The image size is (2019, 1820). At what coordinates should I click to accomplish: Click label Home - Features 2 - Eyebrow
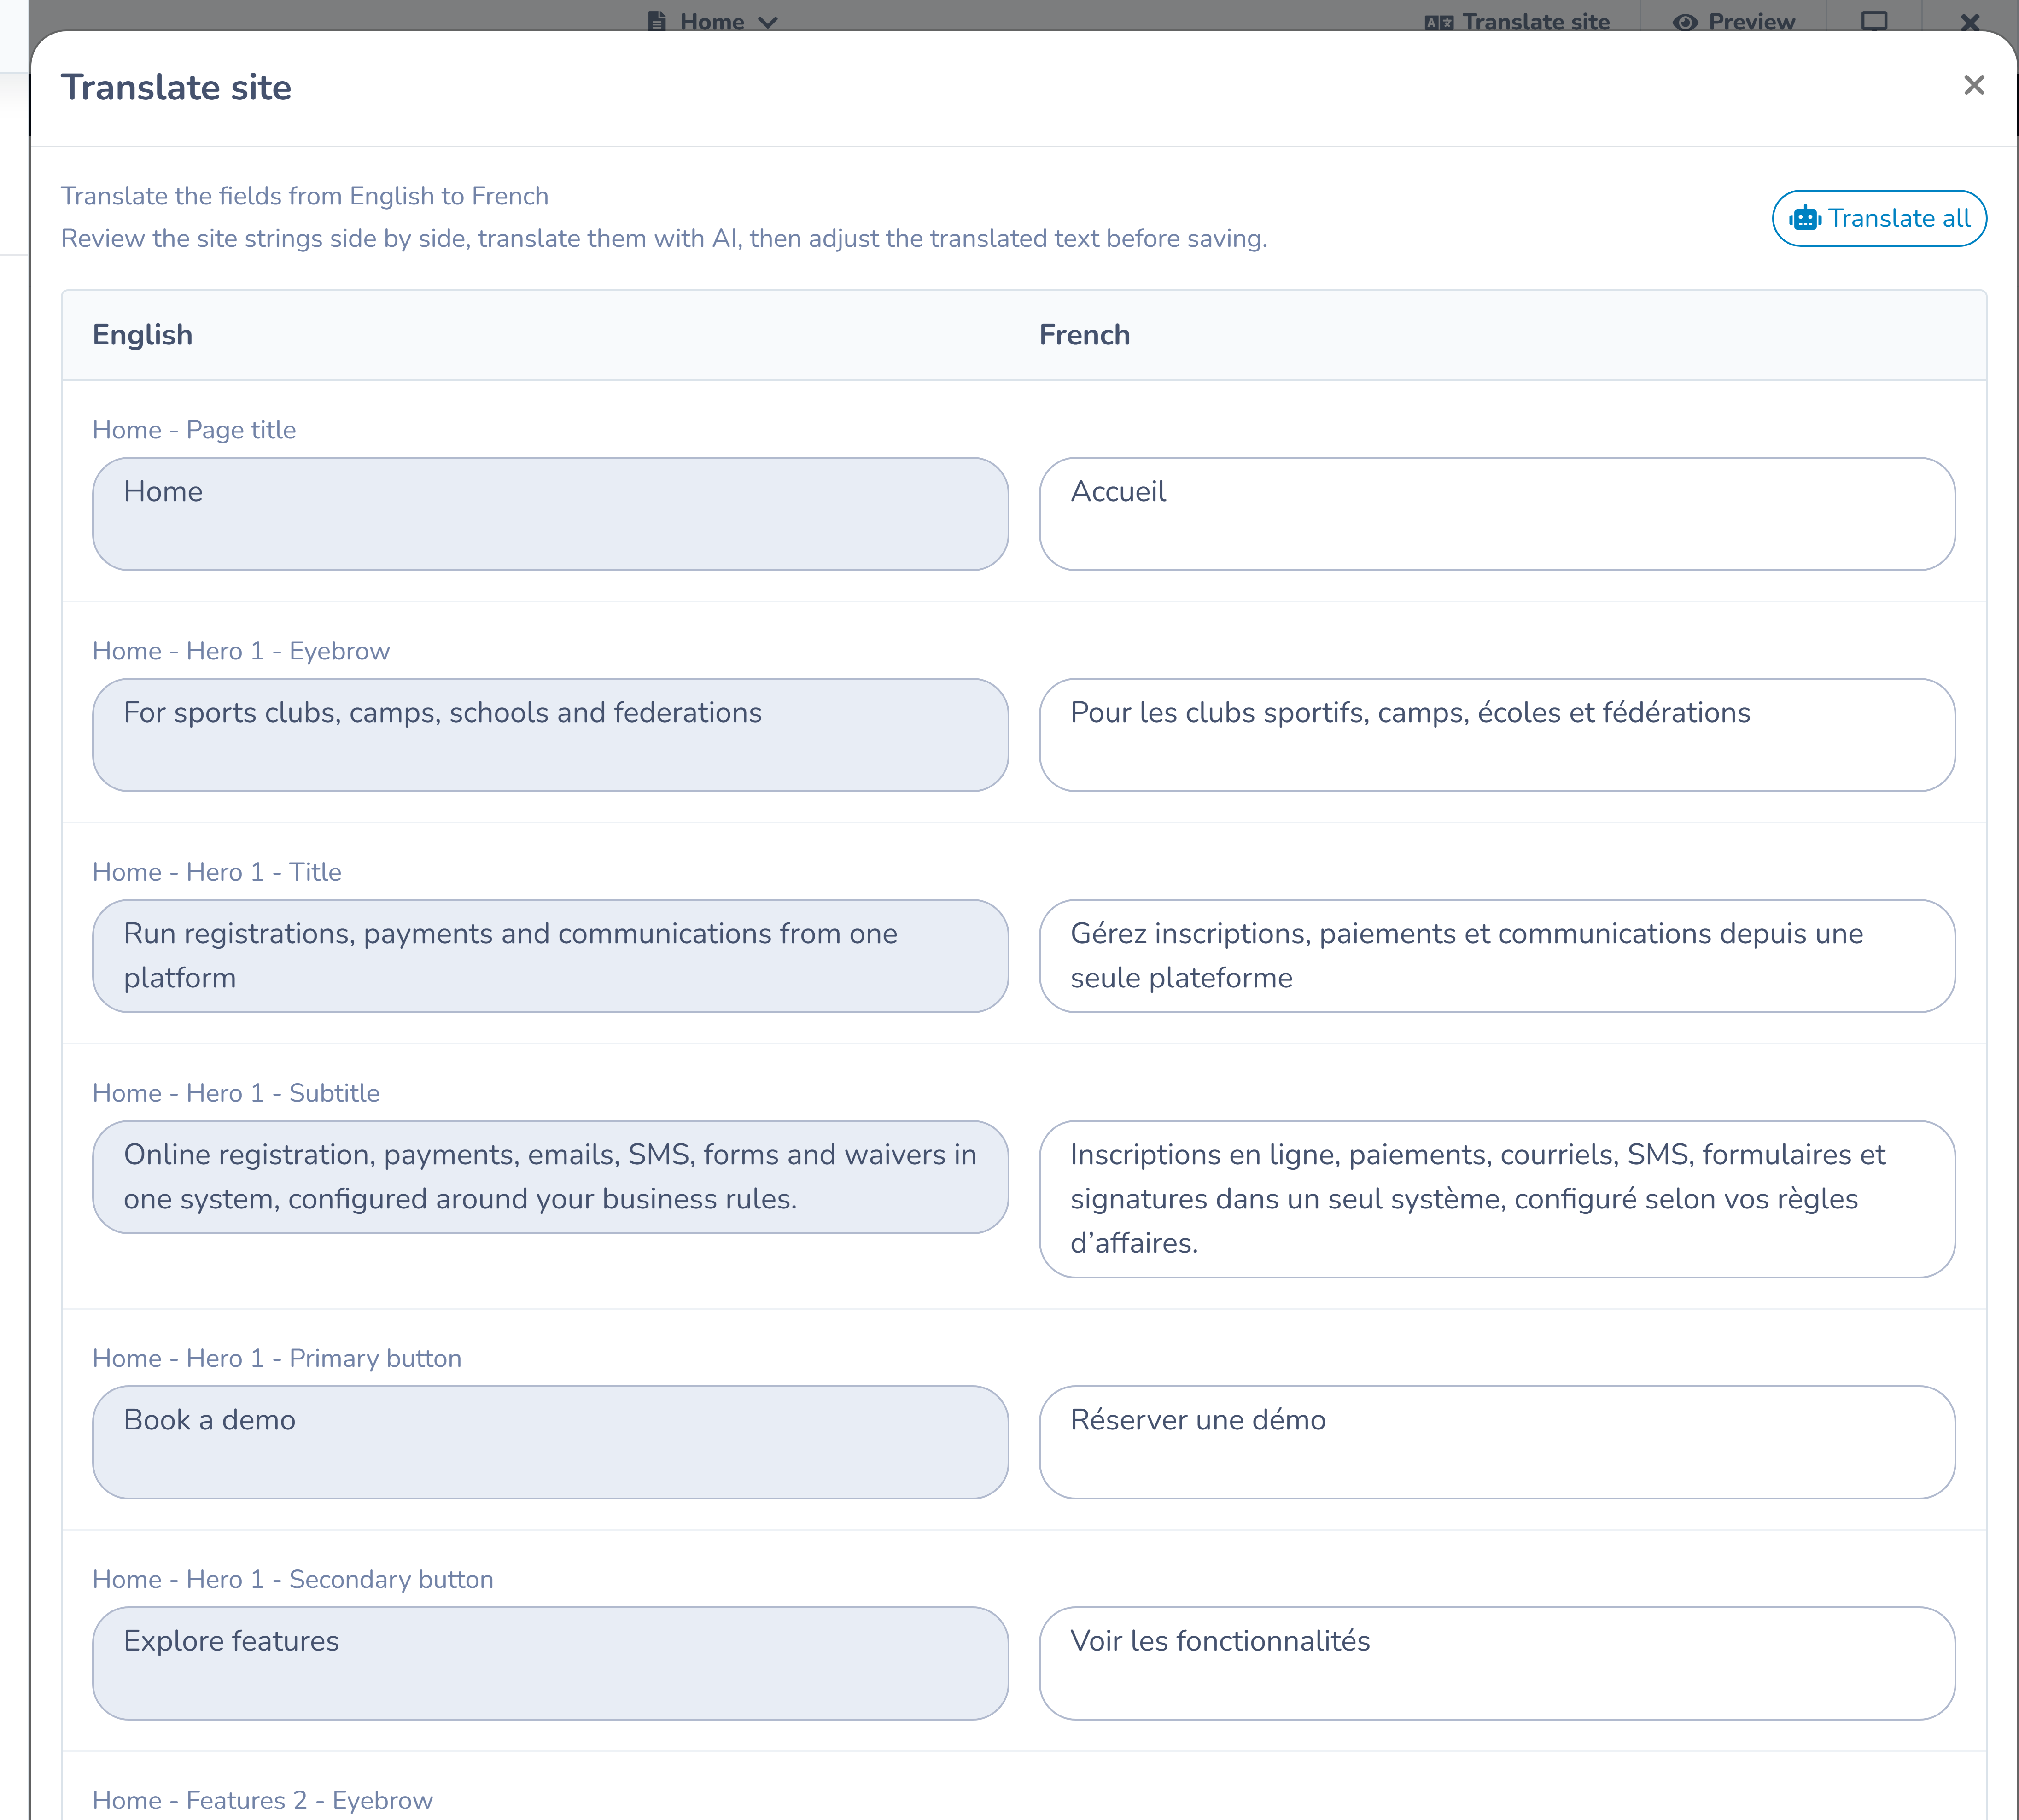tap(262, 1800)
